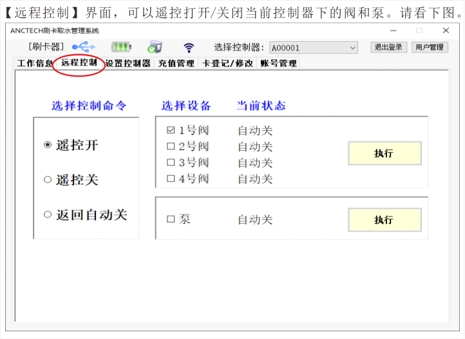The height and width of the screenshot is (339, 465).
Task: Click the 退出登录 button
Action: tap(388, 47)
